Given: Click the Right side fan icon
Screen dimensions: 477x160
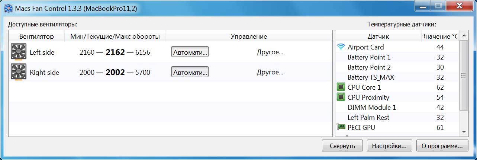Looking at the screenshot, I should (x=18, y=71).
